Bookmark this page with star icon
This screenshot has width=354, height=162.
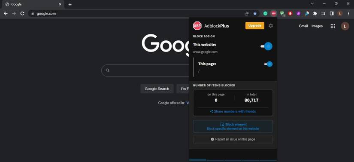255,14
